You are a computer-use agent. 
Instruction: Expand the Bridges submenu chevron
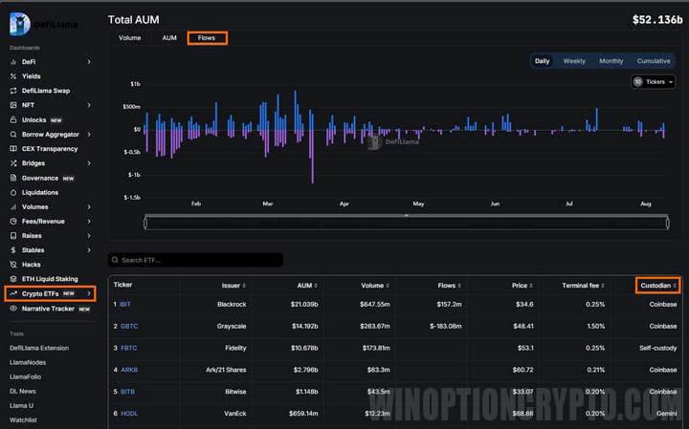click(x=89, y=163)
